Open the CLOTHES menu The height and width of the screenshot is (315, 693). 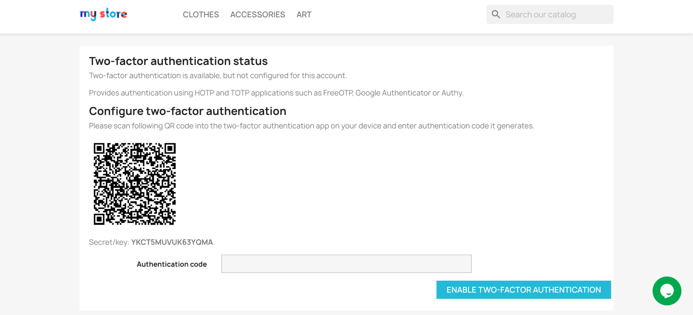point(201,15)
